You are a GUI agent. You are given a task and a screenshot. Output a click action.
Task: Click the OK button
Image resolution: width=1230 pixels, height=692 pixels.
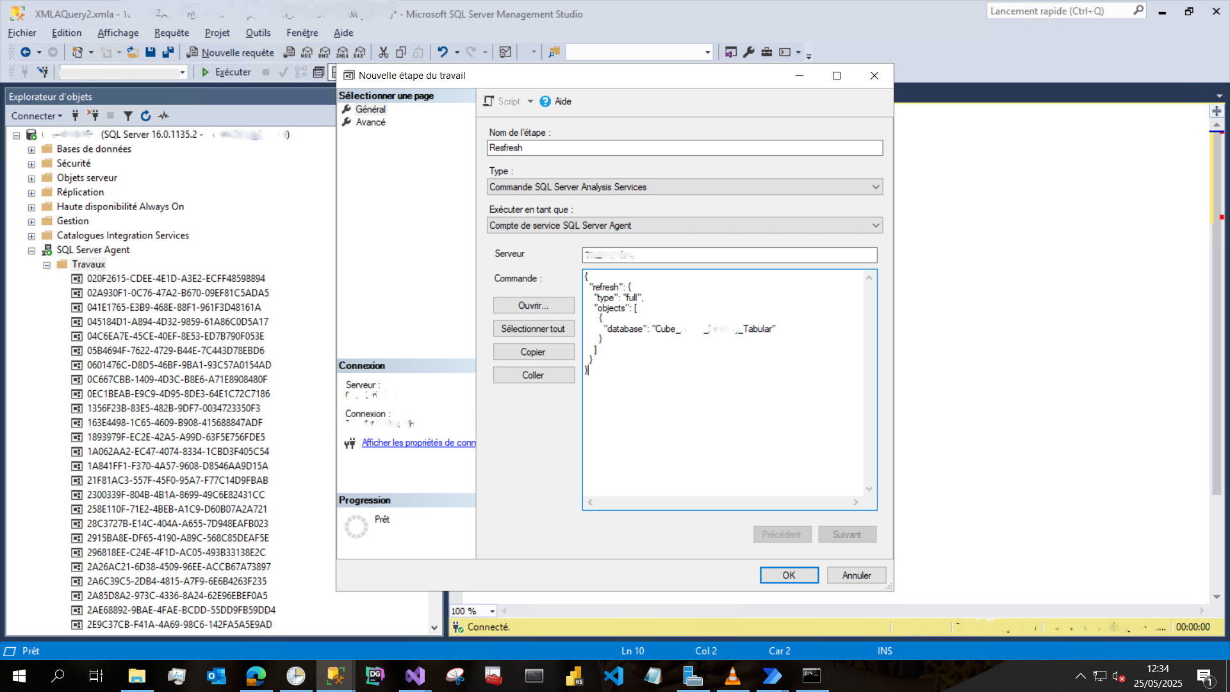[789, 575]
